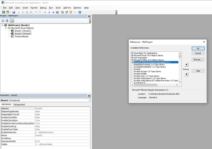Click the View Object icon in Project panel

point(7,21)
